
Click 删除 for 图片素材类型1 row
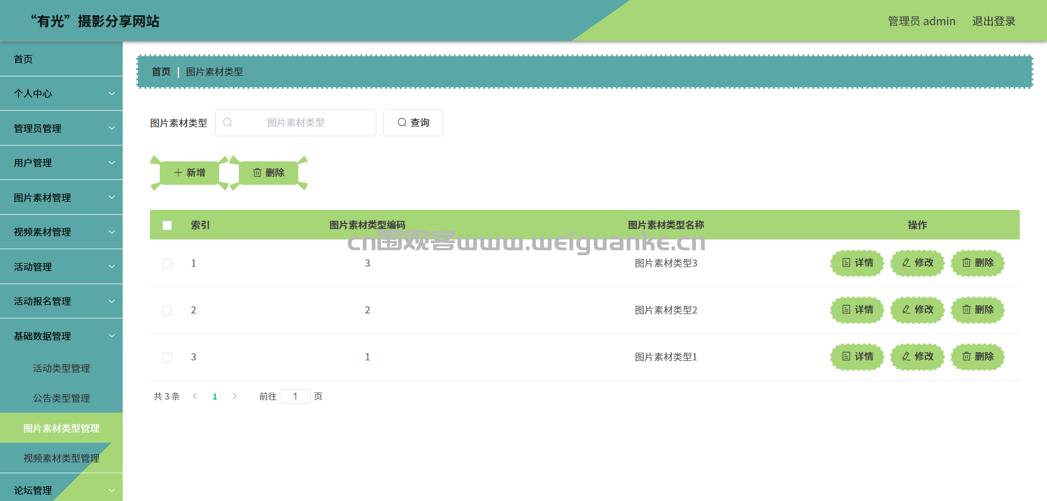coord(978,357)
